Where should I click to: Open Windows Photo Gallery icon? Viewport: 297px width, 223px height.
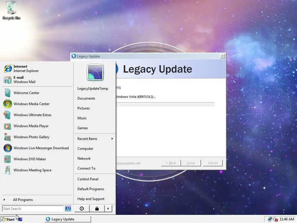(x=7, y=137)
